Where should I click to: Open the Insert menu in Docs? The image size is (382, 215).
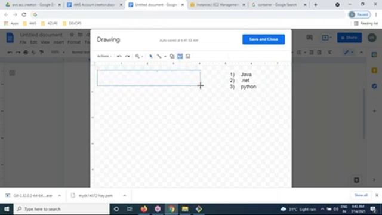(x=58, y=42)
